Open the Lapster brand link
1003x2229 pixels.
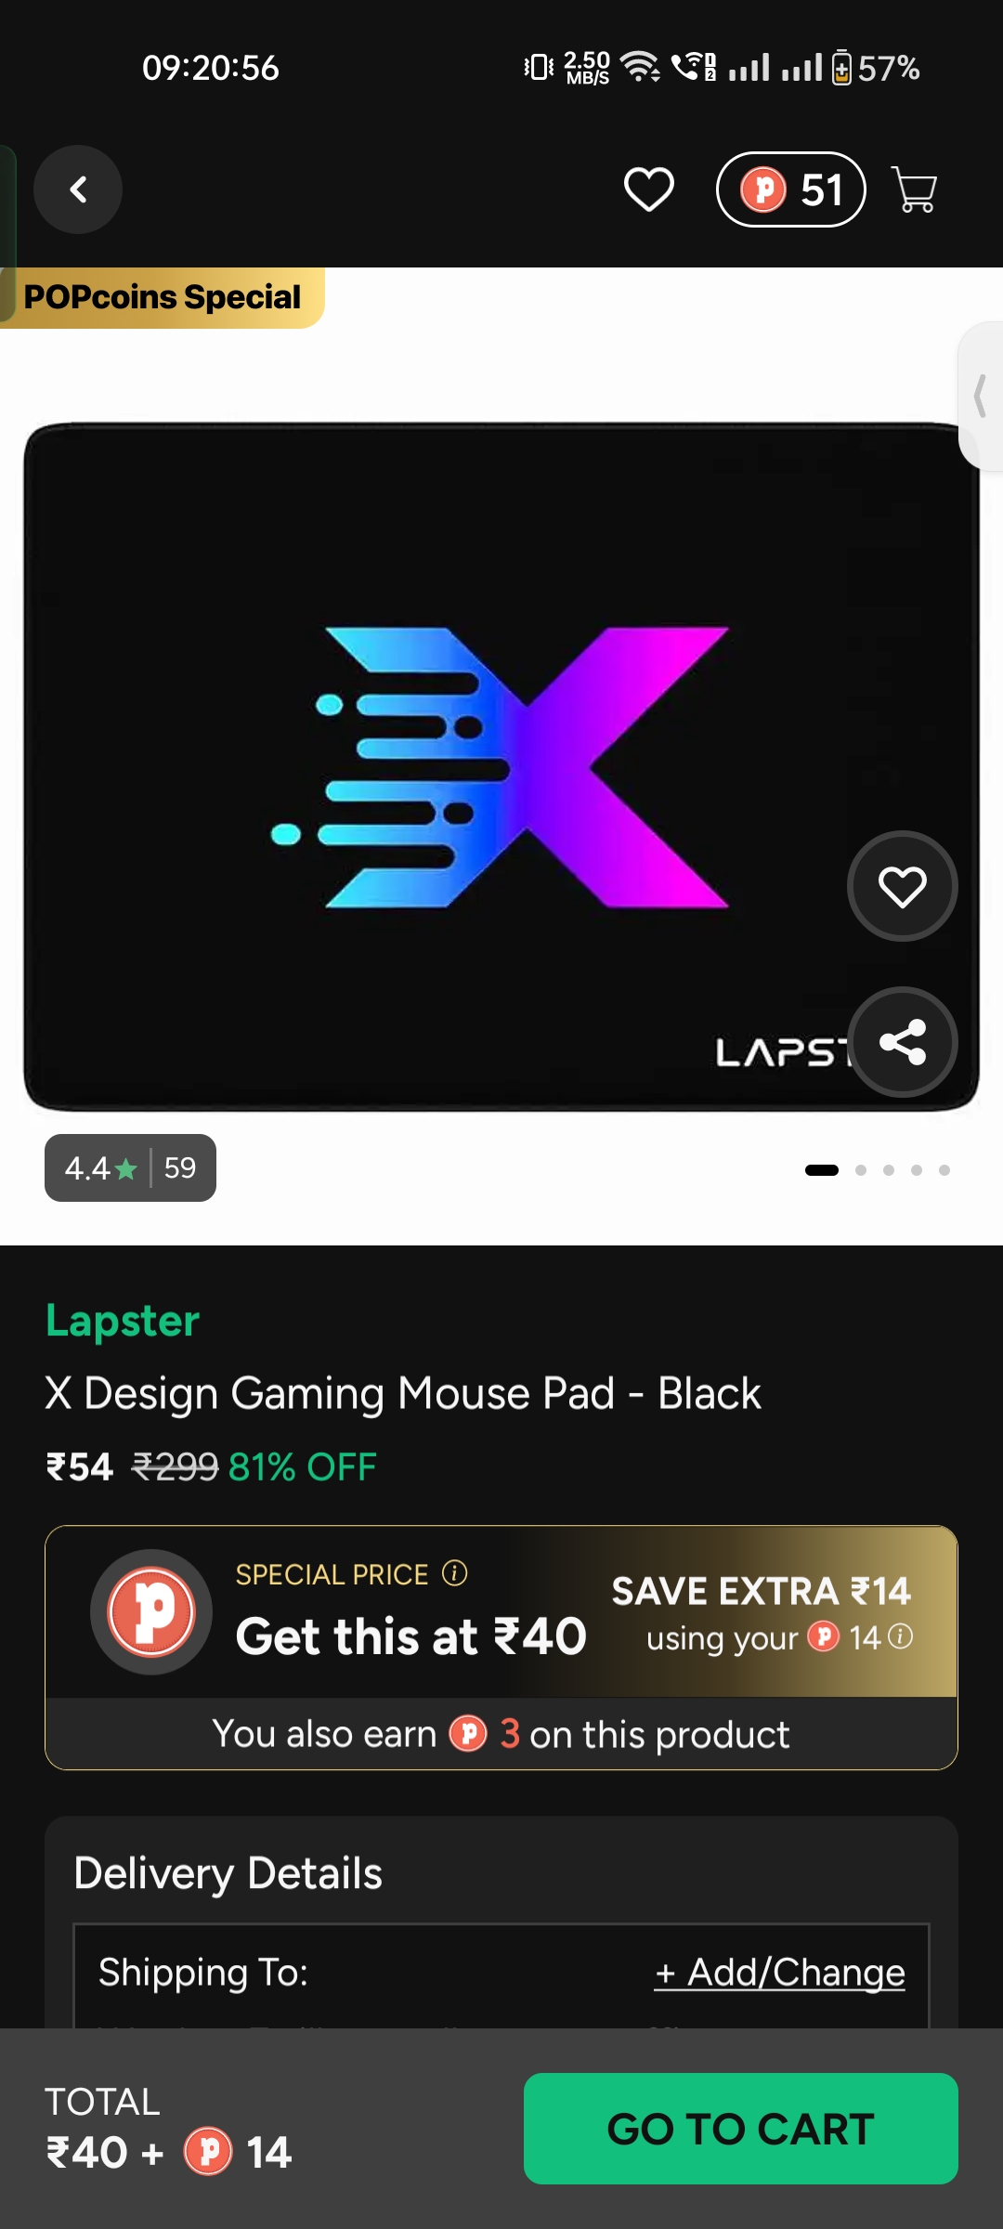123,1321
